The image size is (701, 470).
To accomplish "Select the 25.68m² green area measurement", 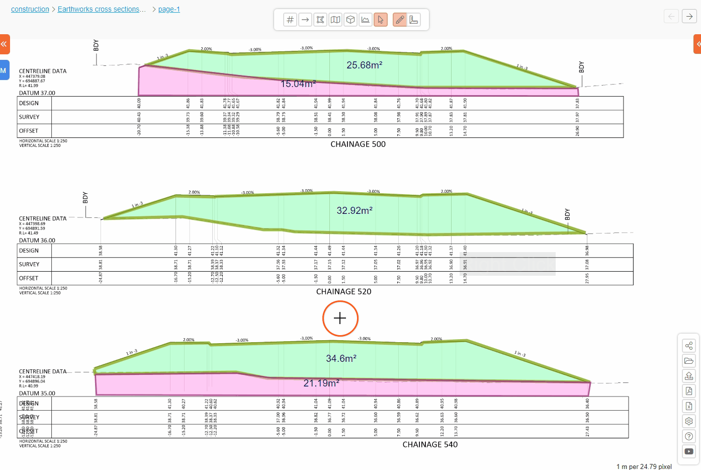I will tap(364, 65).
